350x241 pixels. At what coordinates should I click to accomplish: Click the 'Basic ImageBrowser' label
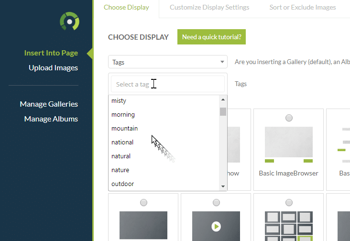pyautogui.click(x=288, y=173)
